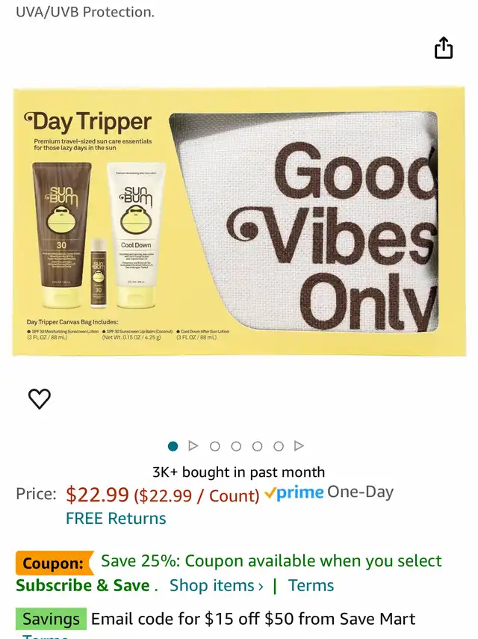
Task: Go to the fourth carousel dot
Action: coord(236,446)
